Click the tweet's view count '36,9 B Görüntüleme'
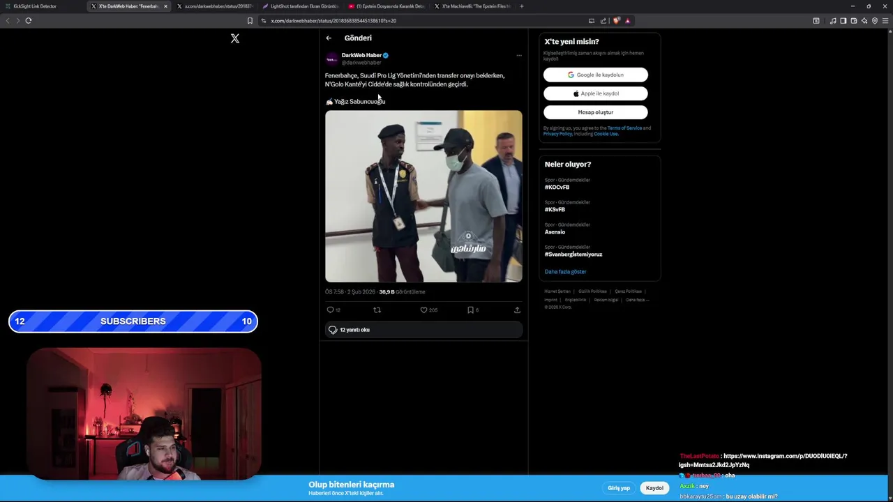Image resolution: width=893 pixels, height=502 pixels. coord(402,292)
